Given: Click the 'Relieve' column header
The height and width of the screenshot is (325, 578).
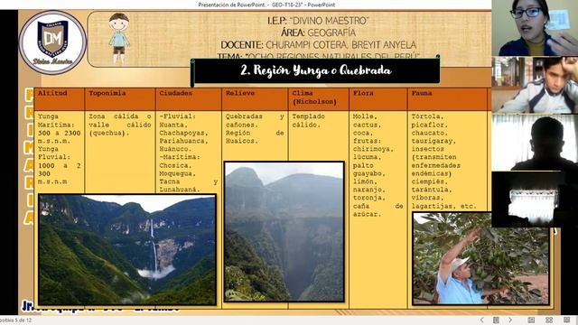Looking at the screenshot, I should [255, 98].
